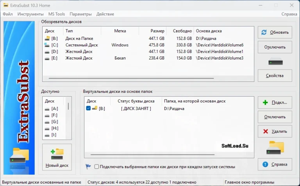Click ExtraSubst app icon in title bar
This screenshot has width=300, height=186.
coord(6,5)
